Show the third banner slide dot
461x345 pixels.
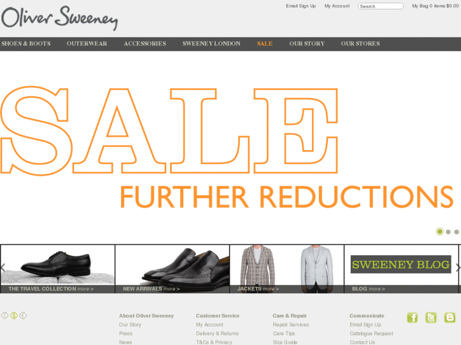coord(457,232)
